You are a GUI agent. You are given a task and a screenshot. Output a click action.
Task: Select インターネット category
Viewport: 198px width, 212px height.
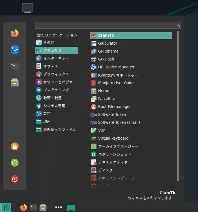tap(57, 59)
